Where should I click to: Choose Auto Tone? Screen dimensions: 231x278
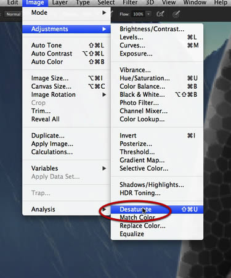click(67, 45)
